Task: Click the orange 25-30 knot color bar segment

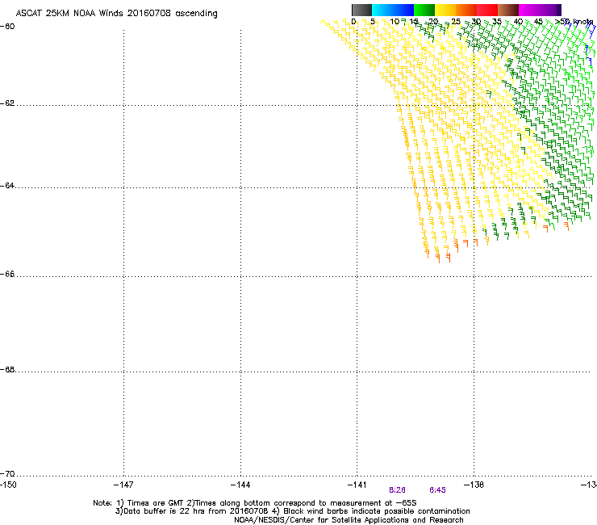Action: pyautogui.click(x=466, y=10)
